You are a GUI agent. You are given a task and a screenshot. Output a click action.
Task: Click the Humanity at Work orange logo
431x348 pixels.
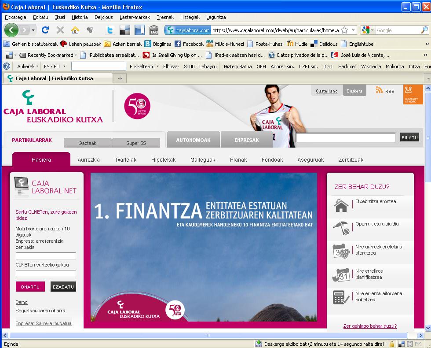pos(413,94)
